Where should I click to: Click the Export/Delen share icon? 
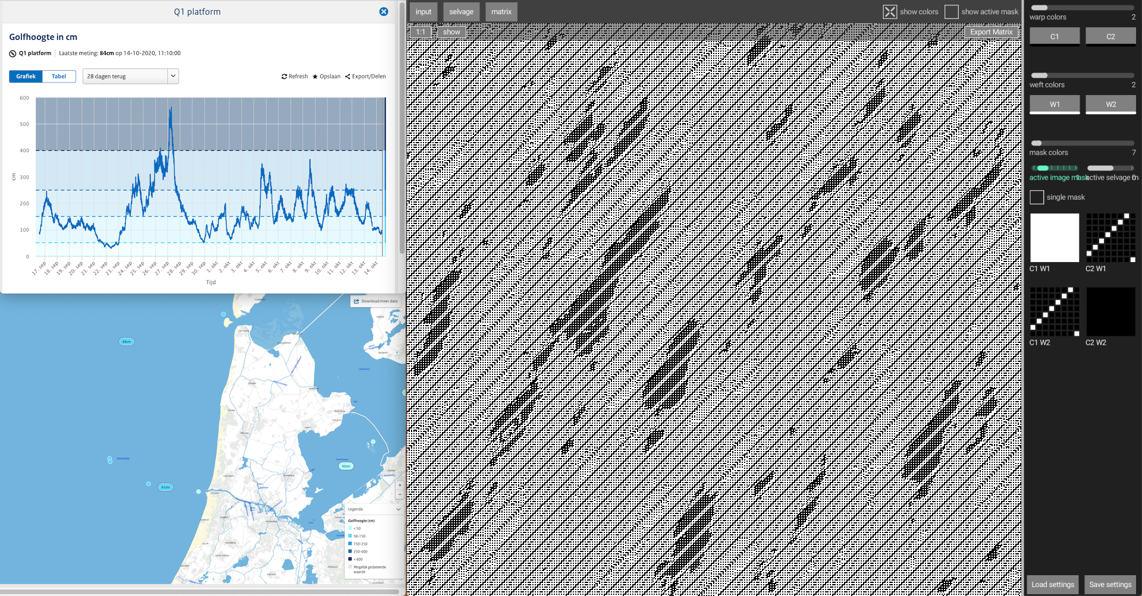click(347, 77)
